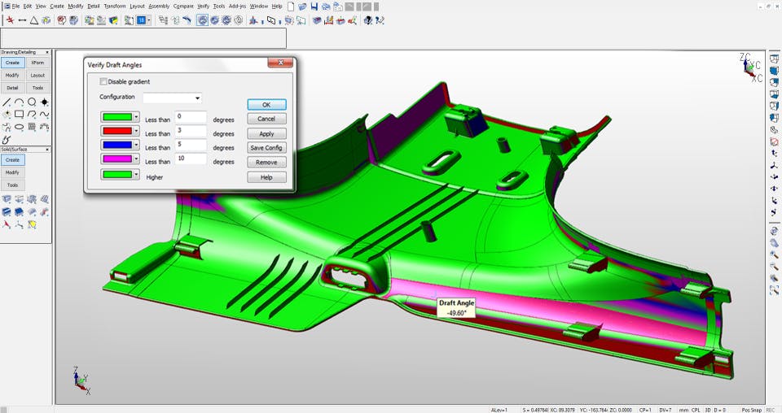Open the Compare menu

point(183,7)
